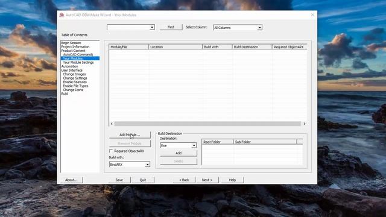Select Product Content entry
Image resolution: width=386 pixels, height=217 pixels.
tap(74, 51)
